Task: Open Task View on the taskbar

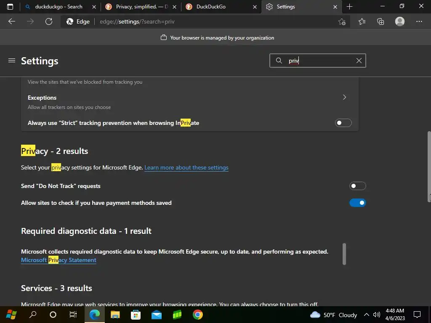Action: (73, 315)
